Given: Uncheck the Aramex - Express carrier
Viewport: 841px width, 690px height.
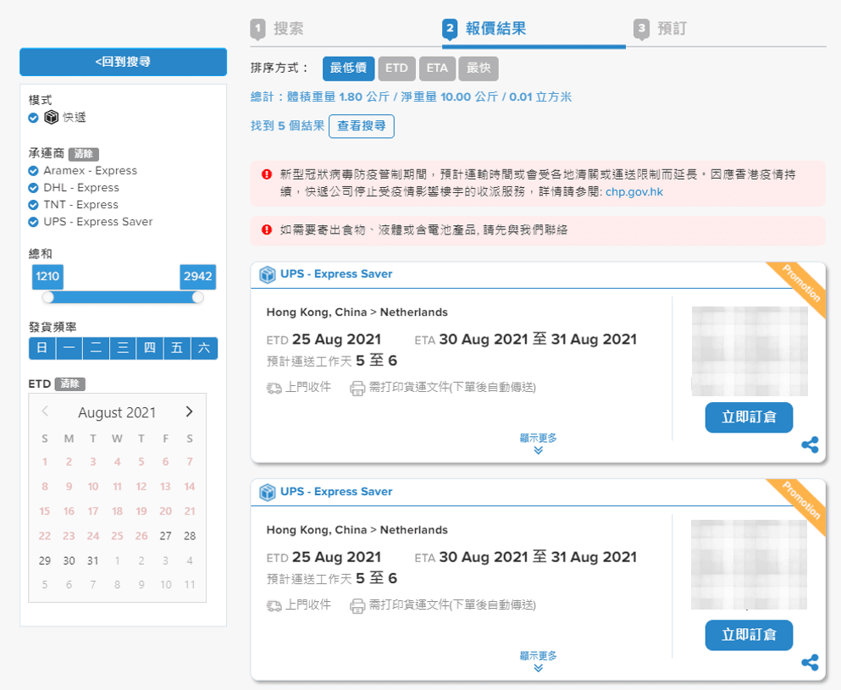Looking at the screenshot, I should [33, 170].
